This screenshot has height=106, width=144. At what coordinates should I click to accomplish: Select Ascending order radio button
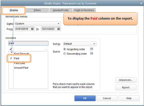(x=65, y=49)
